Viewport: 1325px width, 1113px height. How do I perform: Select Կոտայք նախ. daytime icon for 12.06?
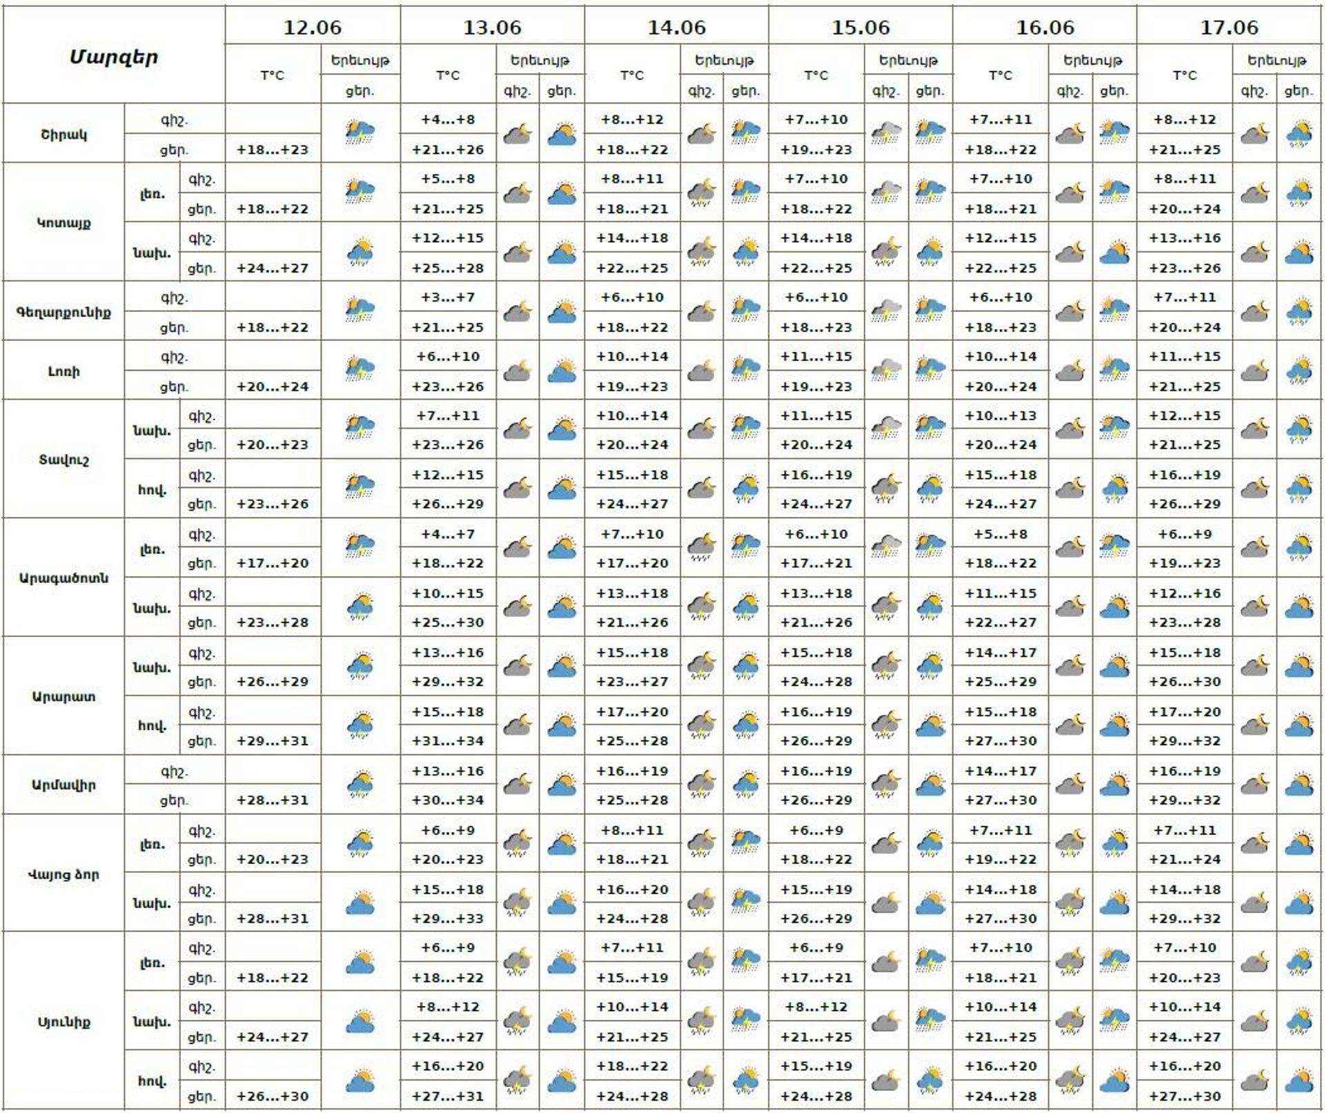(x=360, y=252)
